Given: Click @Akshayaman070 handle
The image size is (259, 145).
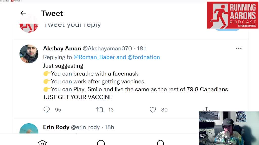Looking at the screenshot, I should point(107,48).
